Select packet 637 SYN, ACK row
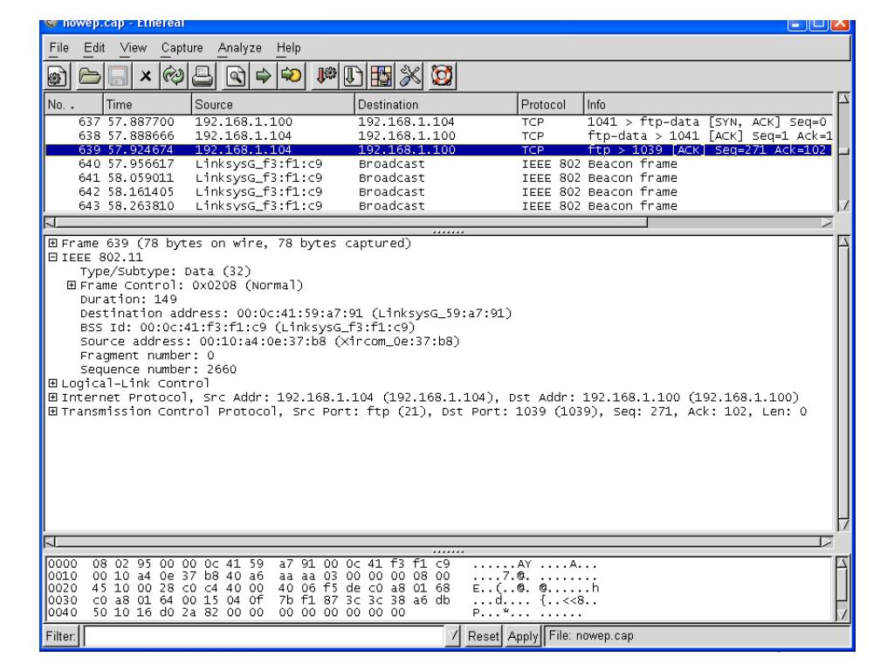 (x=438, y=121)
